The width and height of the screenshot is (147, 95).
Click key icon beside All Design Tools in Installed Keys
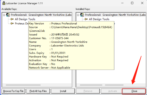(86, 19)
